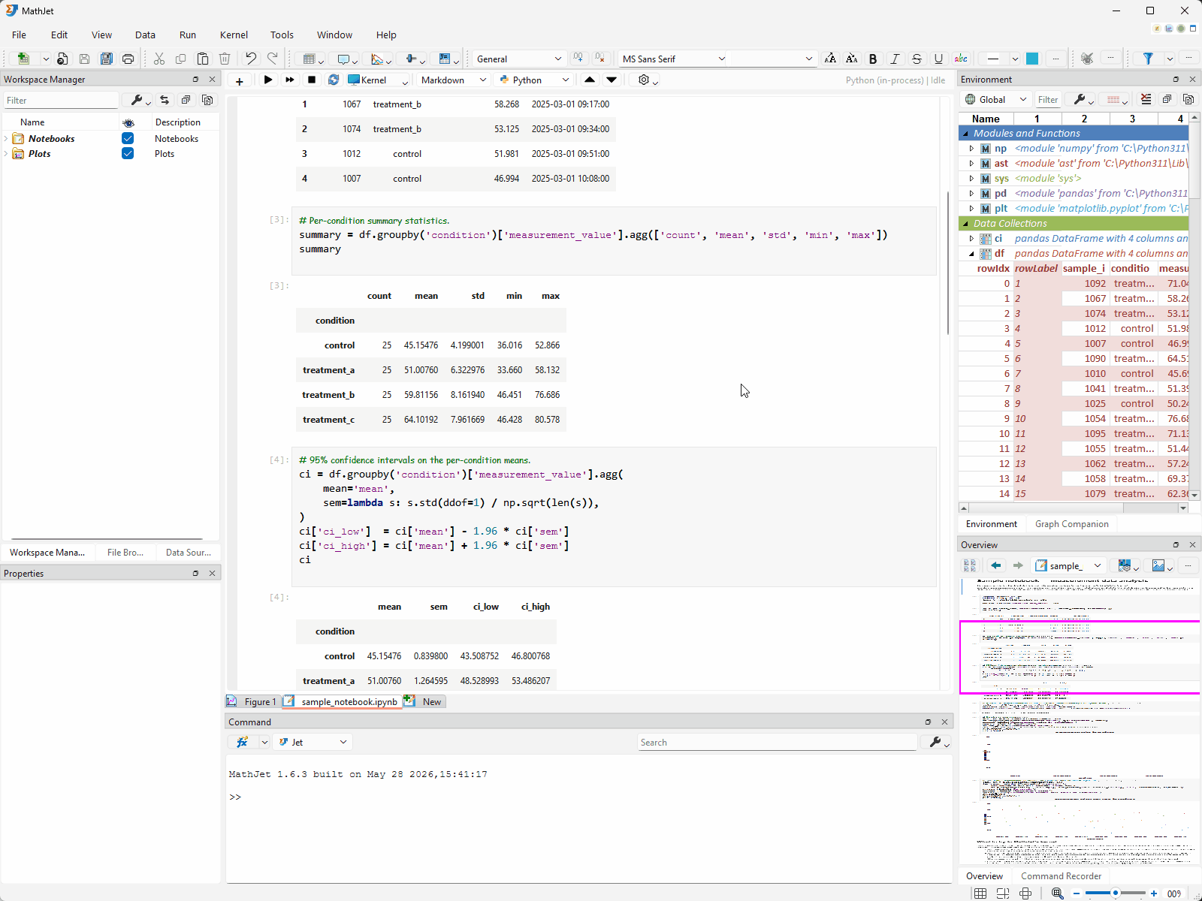Run the current notebook cell
This screenshot has width=1202, height=901.
pos(268,80)
